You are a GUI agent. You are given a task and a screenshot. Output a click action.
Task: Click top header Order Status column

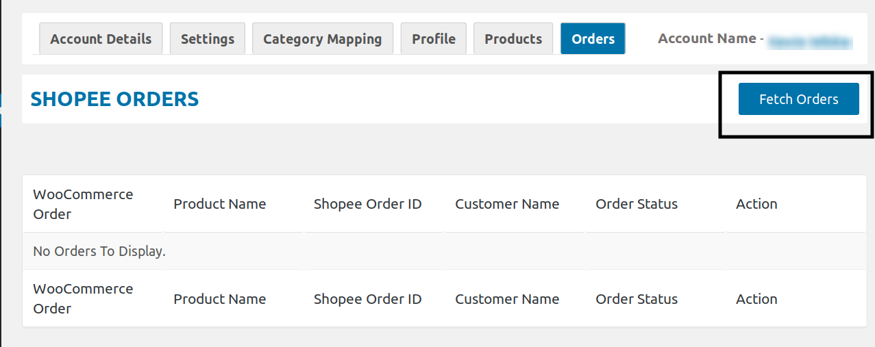pyautogui.click(x=637, y=204)
